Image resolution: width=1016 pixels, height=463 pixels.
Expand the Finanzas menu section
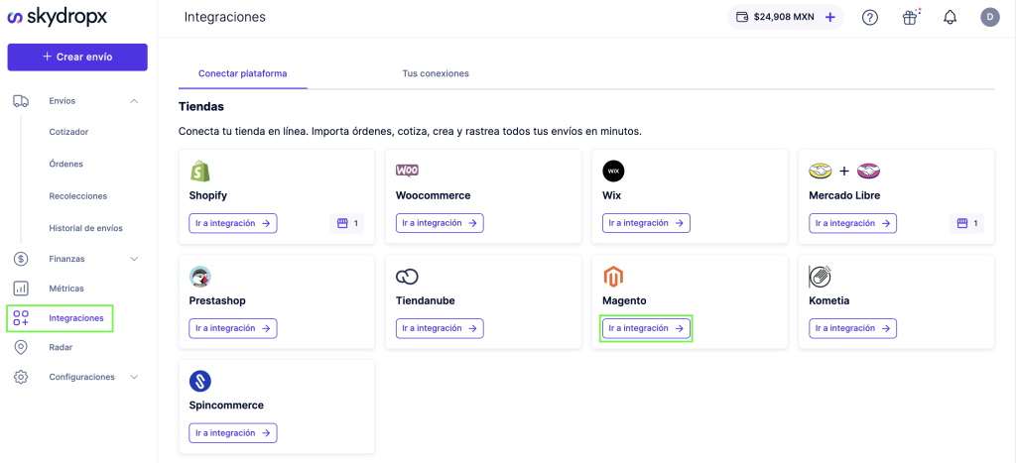(134, 259)
